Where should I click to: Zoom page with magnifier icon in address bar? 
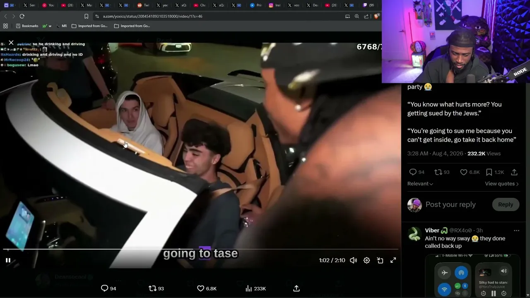point(357,16)
